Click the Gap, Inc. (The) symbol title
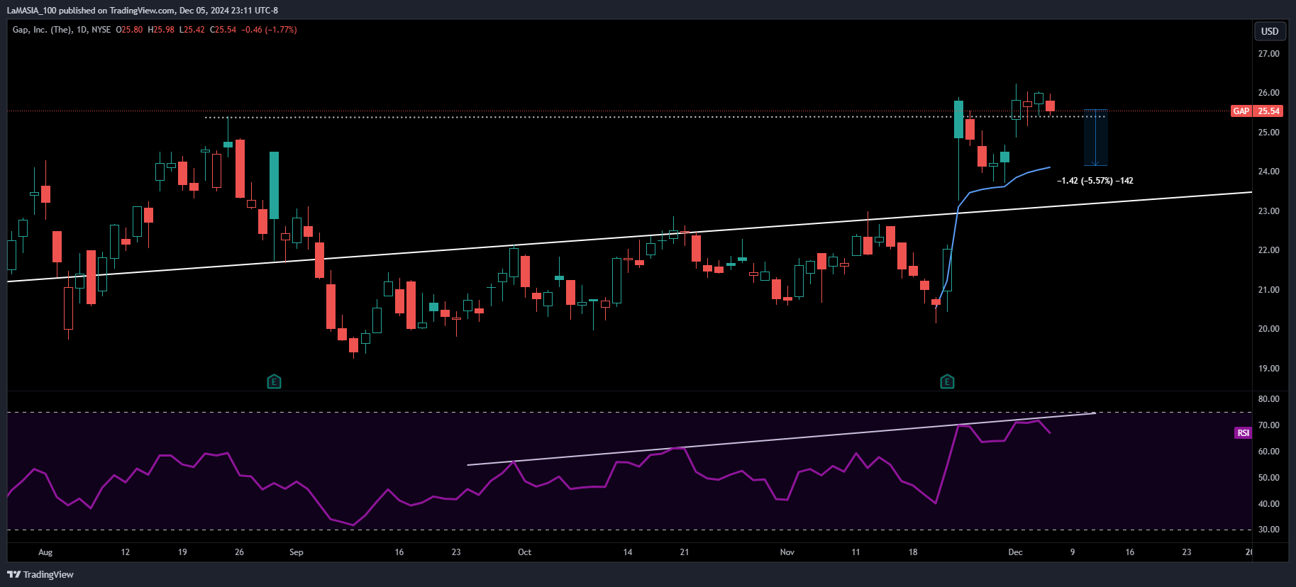 point(42,30)
